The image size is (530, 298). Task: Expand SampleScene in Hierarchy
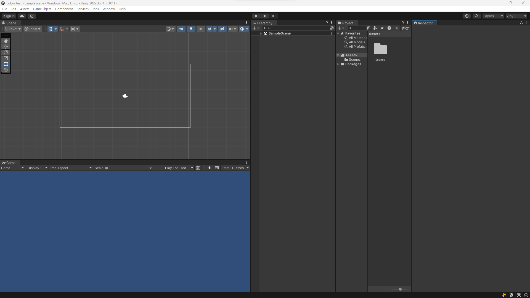[261, 33]
